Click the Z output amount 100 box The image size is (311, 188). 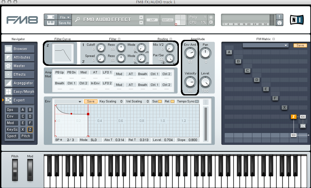click(x=293, y=135)
